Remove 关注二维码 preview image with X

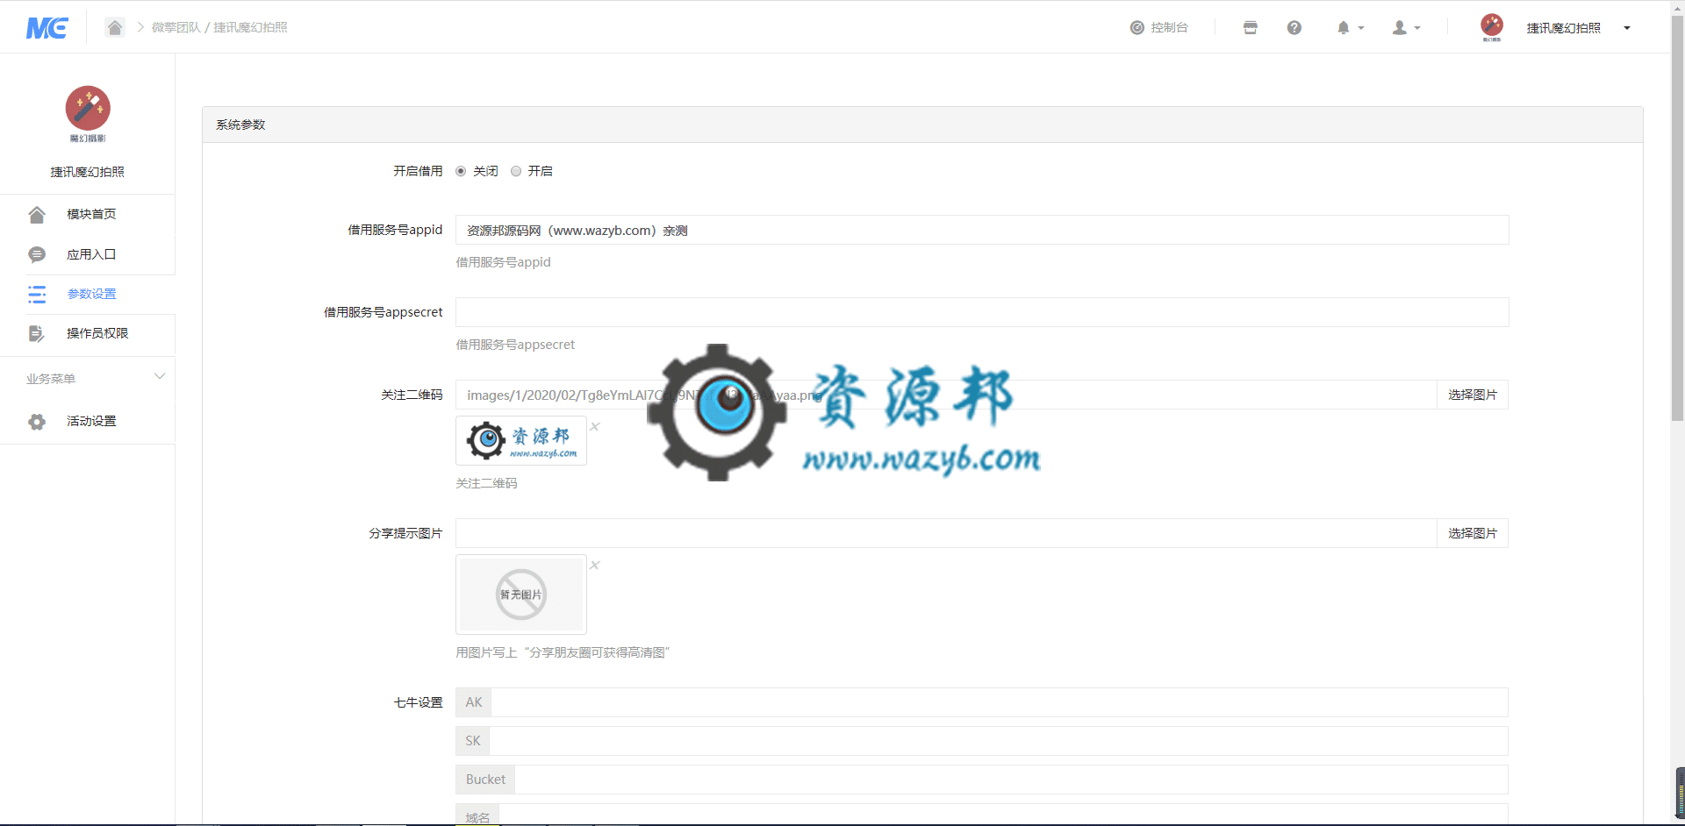tap(595, 426)
